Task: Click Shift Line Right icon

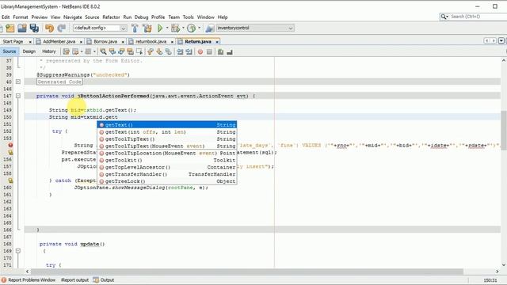Action: 189,51
